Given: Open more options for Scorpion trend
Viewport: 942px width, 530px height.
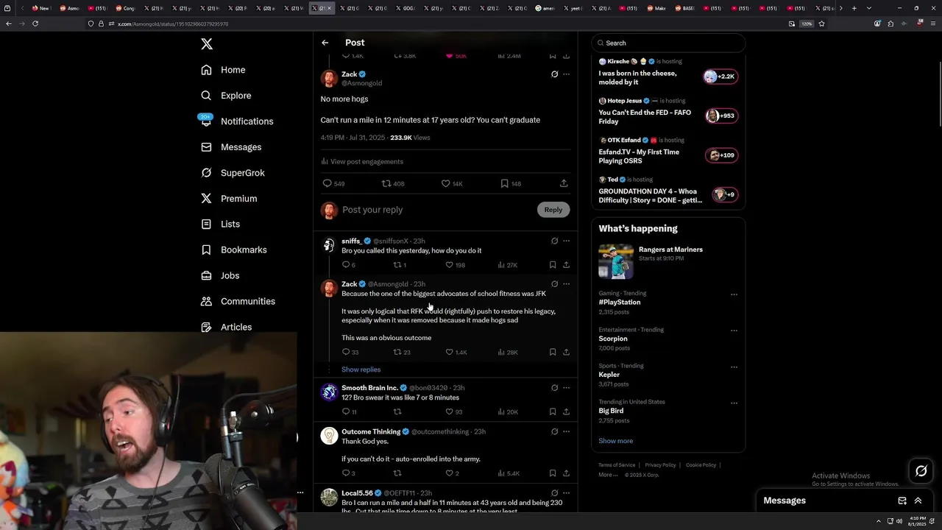Looking at the screenshot, I should coord(734,331).
